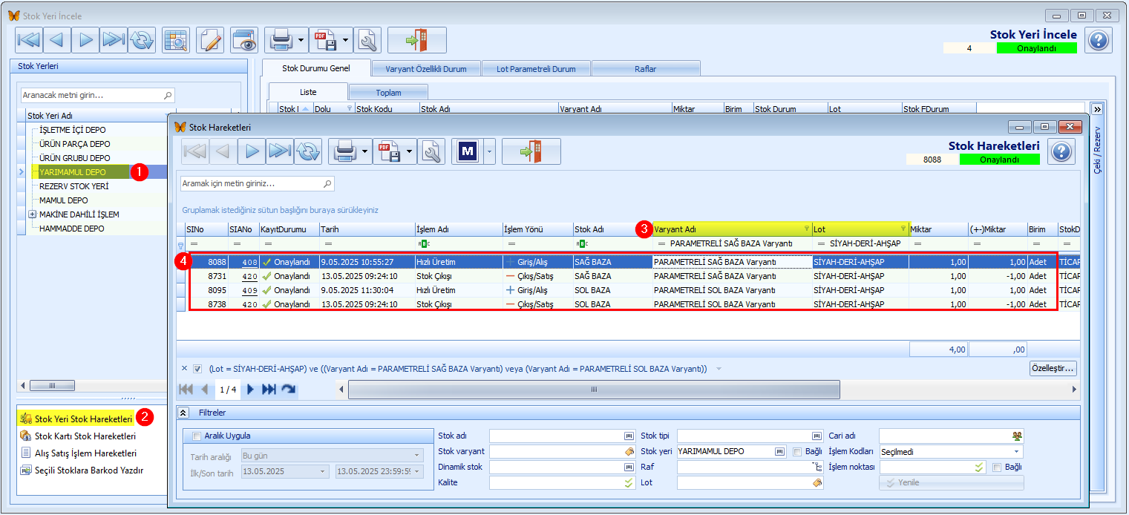Enable the Aralık Uygula checkbox
This screenshot has width=1129, height=515.
coord(197,436)
